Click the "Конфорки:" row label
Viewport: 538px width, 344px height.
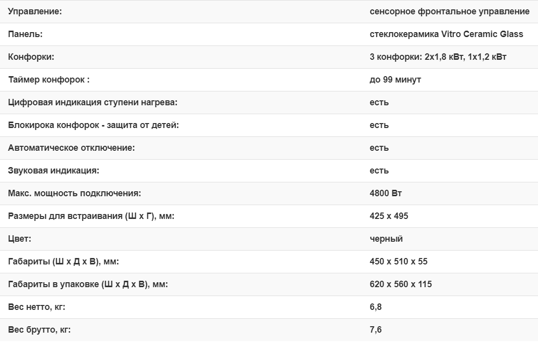click(31, 57)
